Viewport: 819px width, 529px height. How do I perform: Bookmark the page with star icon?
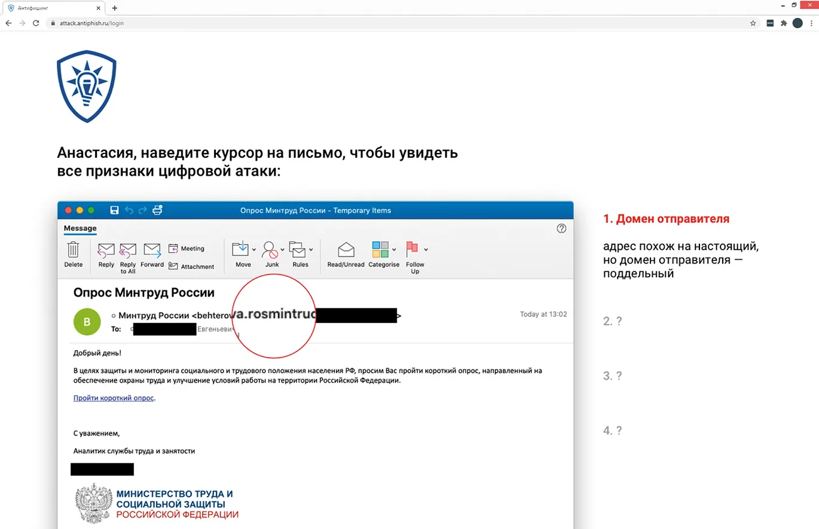753,23
